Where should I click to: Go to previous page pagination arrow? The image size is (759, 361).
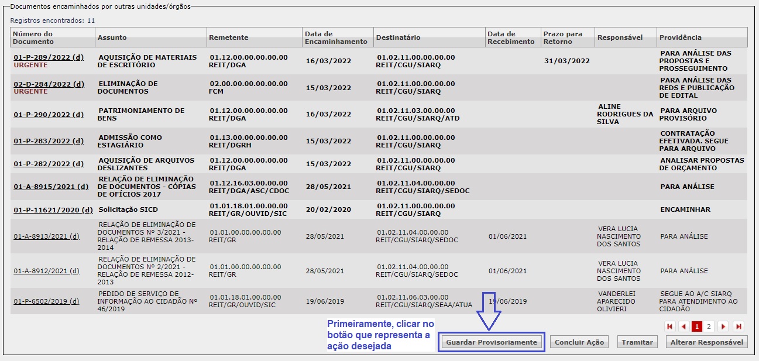point(684,326)
